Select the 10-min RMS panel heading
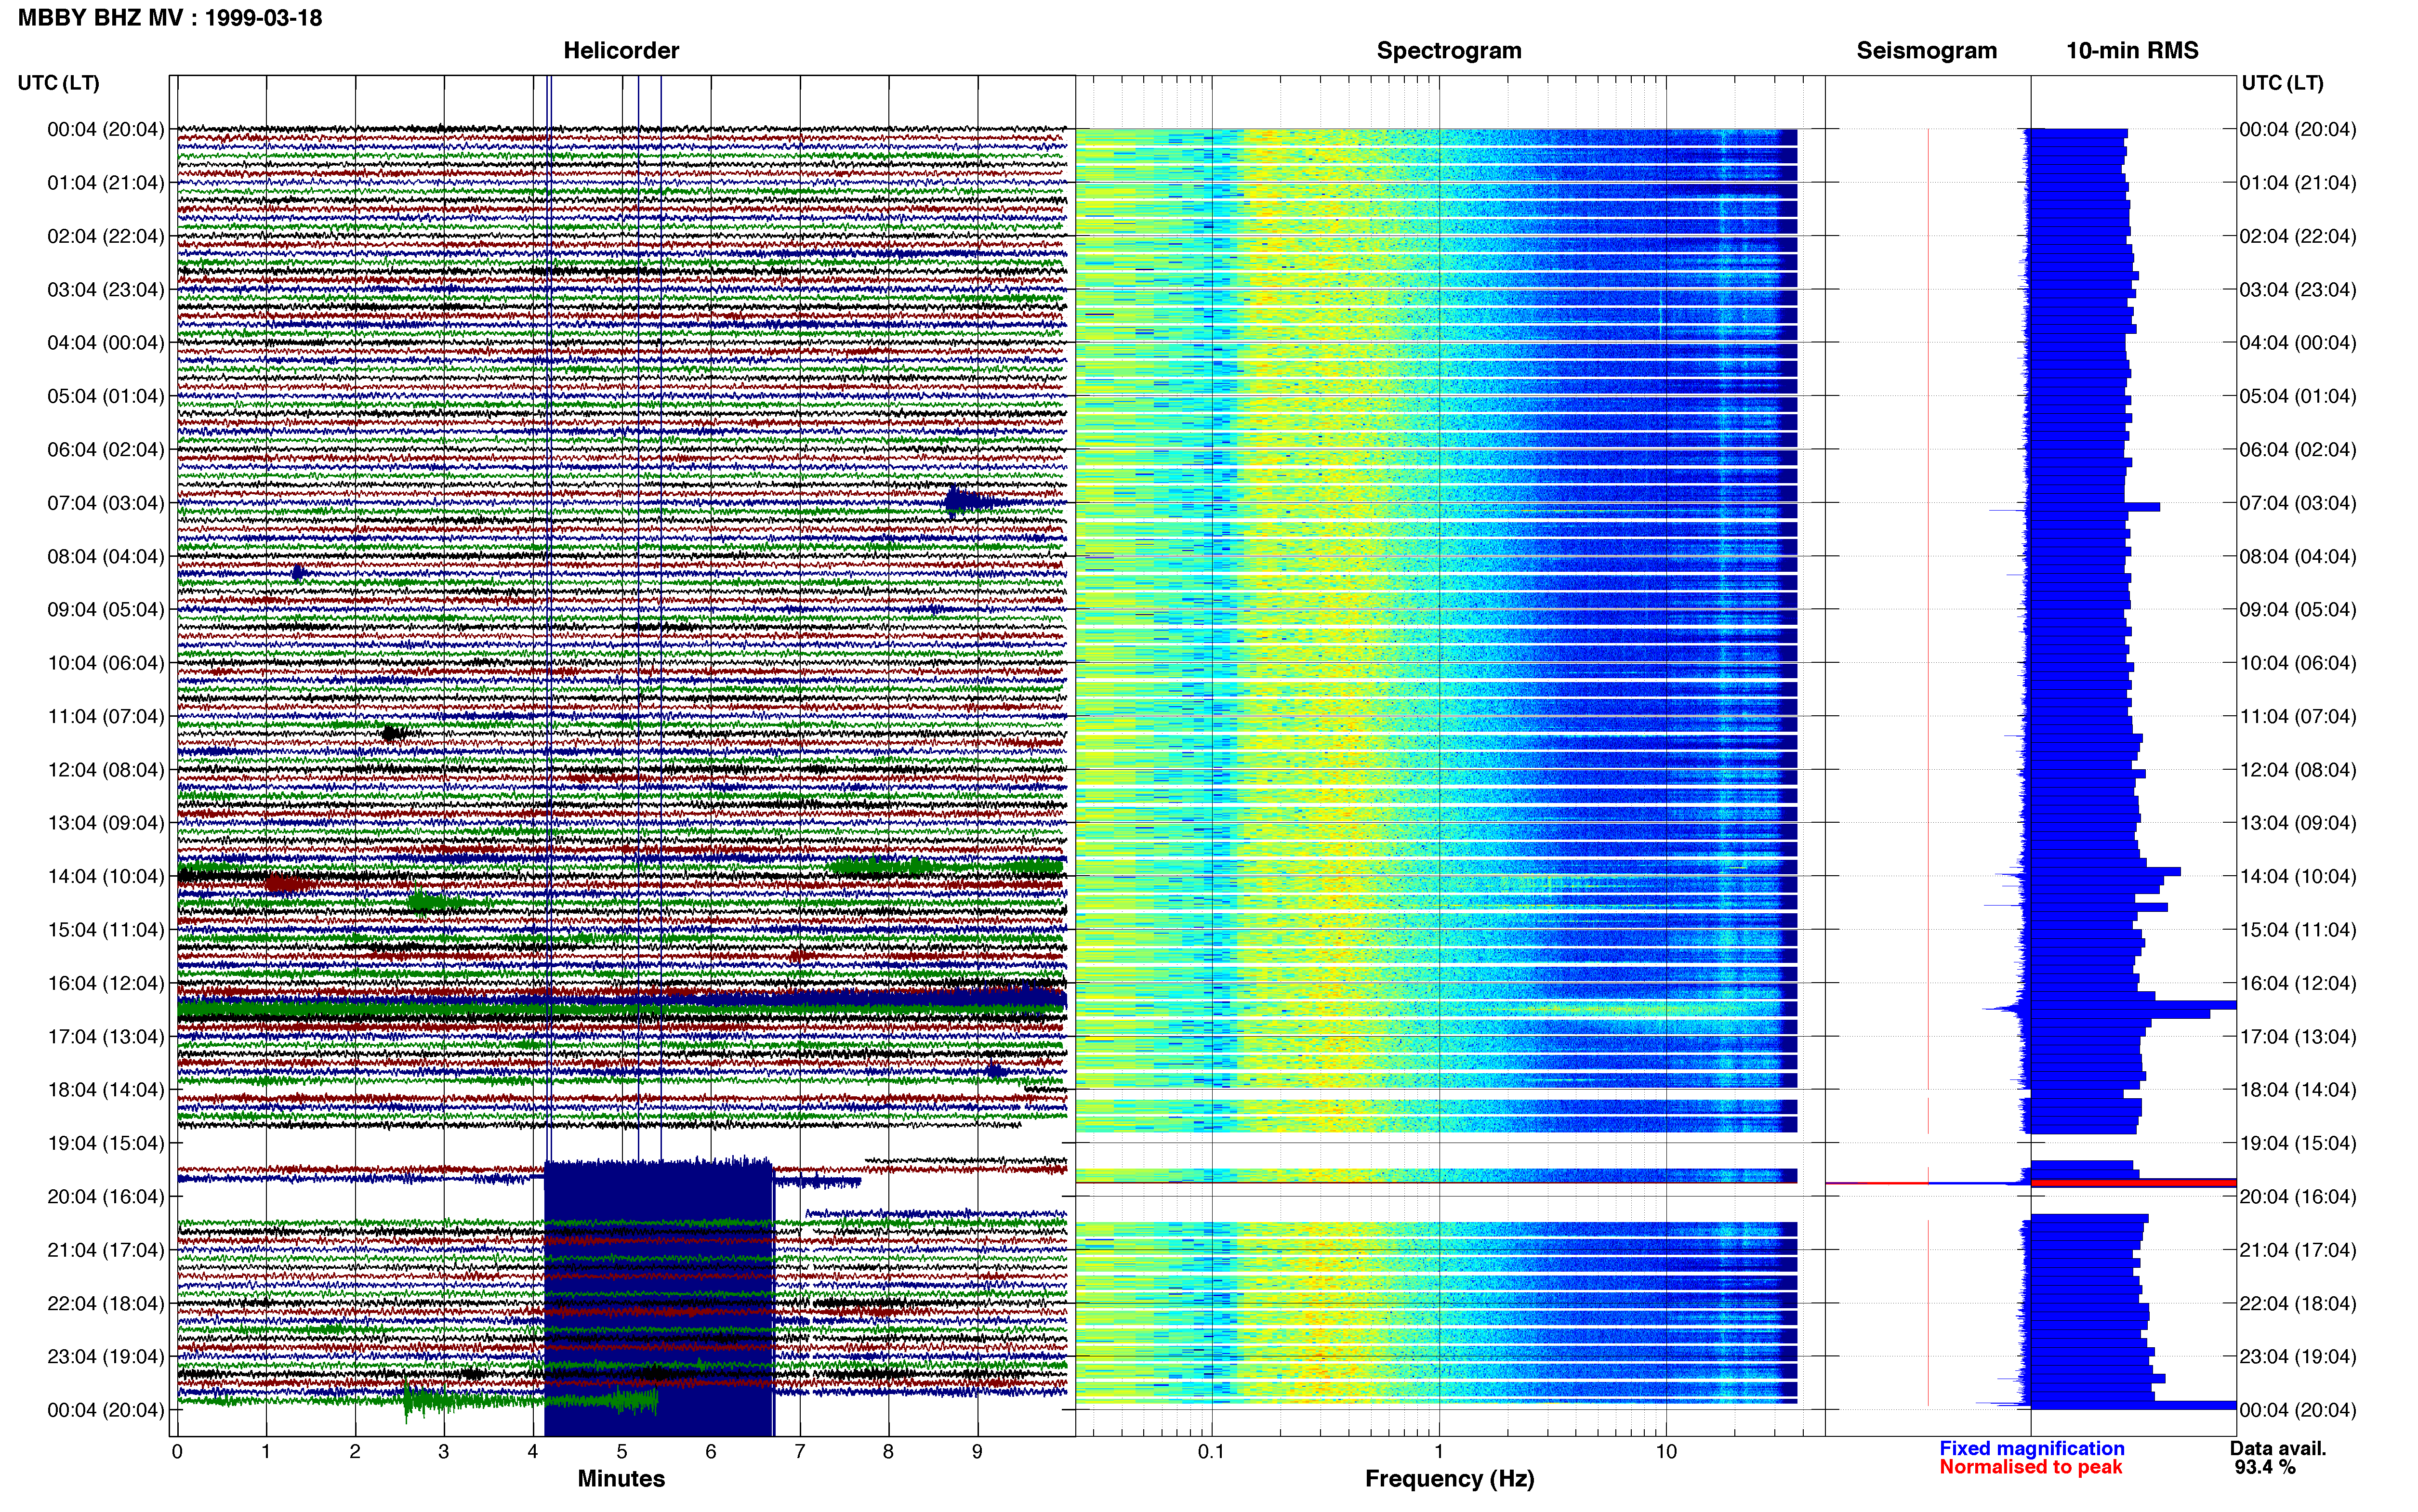Image resolution: width=2418 pixels, height=1512 pixels. [x=2132, y=50]
